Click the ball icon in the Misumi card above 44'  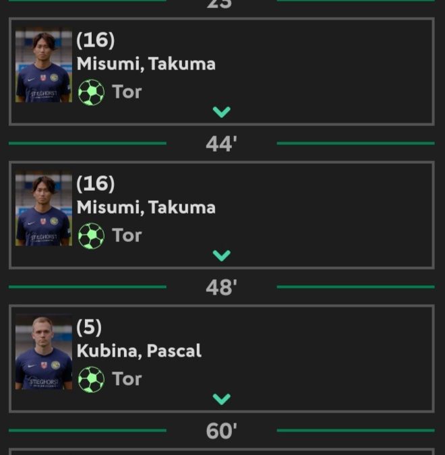92,92
